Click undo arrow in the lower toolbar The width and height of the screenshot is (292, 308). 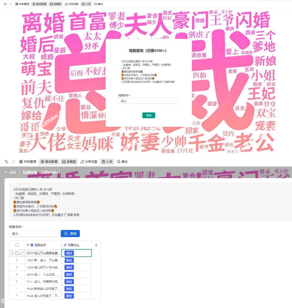[6, 162]
